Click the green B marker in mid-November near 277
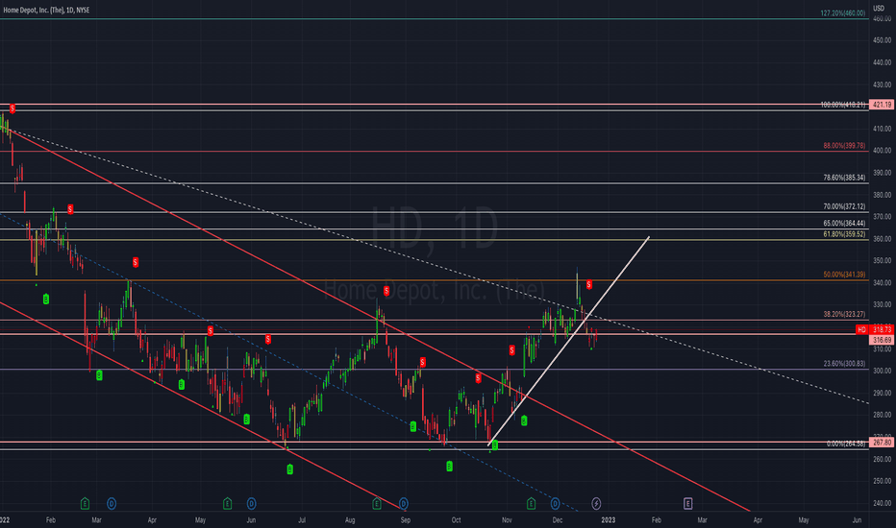 click(524, 420)
